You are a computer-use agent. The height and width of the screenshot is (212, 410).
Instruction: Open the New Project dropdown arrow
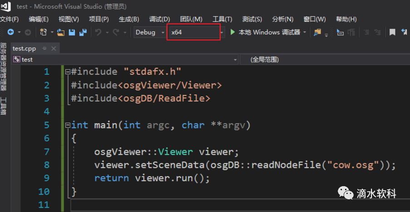(52, 32)
